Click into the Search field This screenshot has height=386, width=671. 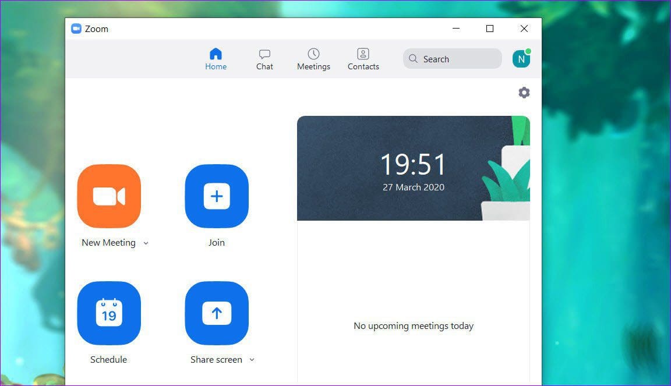pyautogui.click(x=453, y=59)
